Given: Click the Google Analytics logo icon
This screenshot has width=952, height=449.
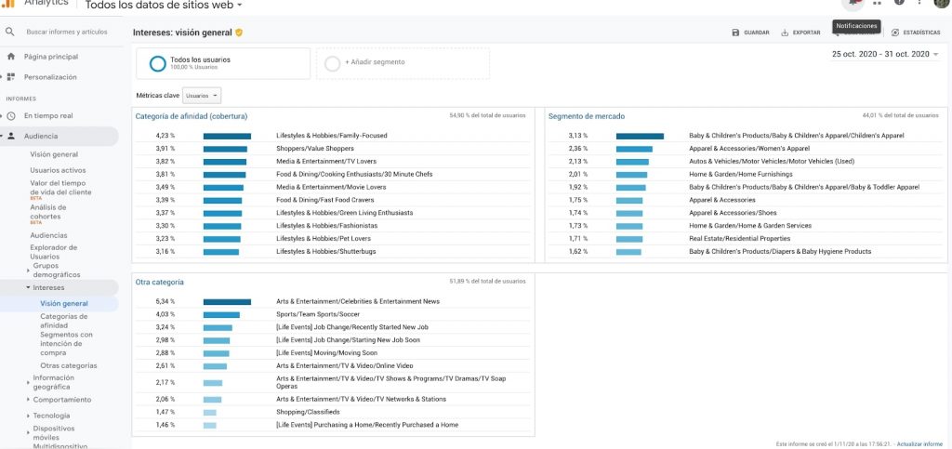Looking at the screenshot, I should [x=9, y=3].
